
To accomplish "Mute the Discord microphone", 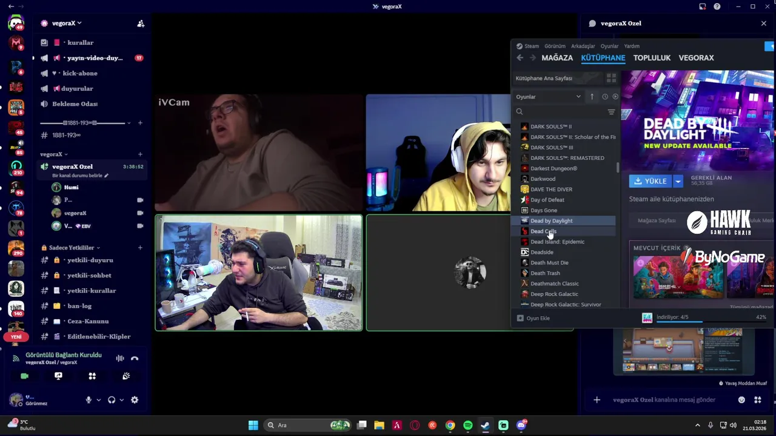I will pyautogui.click(x=89, y=400).
